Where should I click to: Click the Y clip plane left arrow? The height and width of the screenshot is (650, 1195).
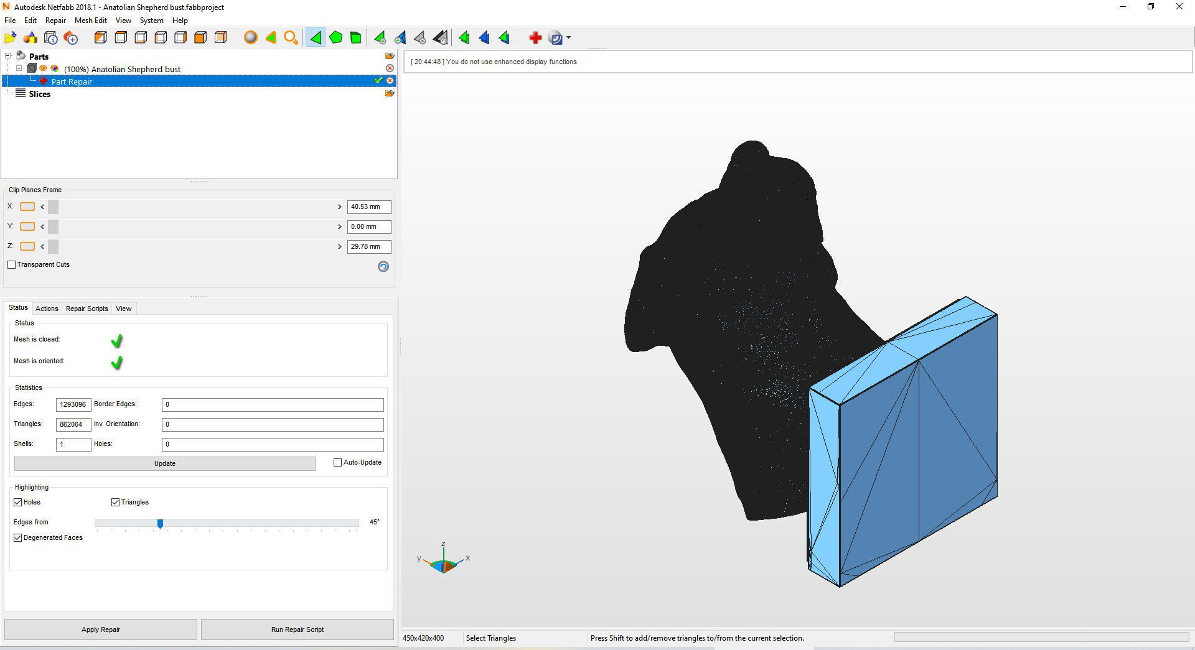[x=42, y=226]
